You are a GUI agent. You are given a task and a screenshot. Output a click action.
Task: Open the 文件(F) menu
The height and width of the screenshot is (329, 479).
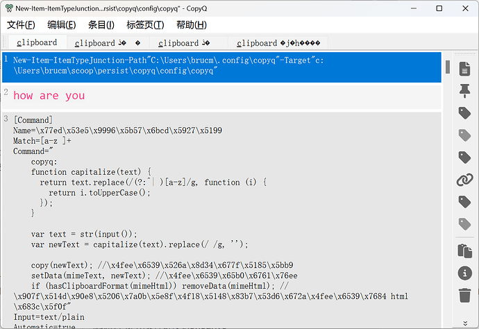21,25
